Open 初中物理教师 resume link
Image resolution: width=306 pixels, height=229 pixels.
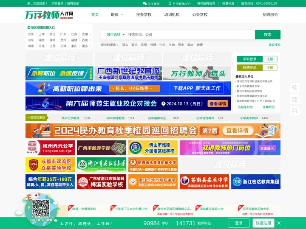[116, 118]
